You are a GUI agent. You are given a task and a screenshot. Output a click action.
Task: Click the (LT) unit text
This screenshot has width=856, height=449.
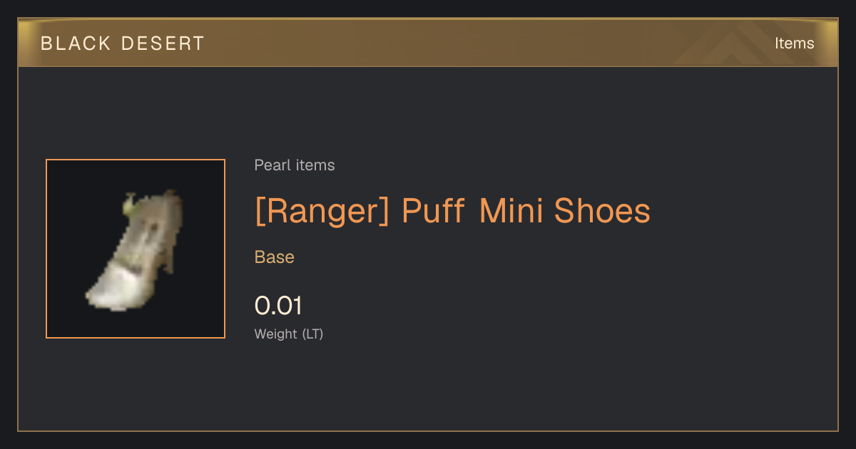(x=312, y=334)
